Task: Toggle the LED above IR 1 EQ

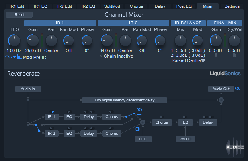Action: point(69,112)
